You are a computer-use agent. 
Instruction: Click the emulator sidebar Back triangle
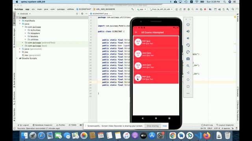click(188, 73)
